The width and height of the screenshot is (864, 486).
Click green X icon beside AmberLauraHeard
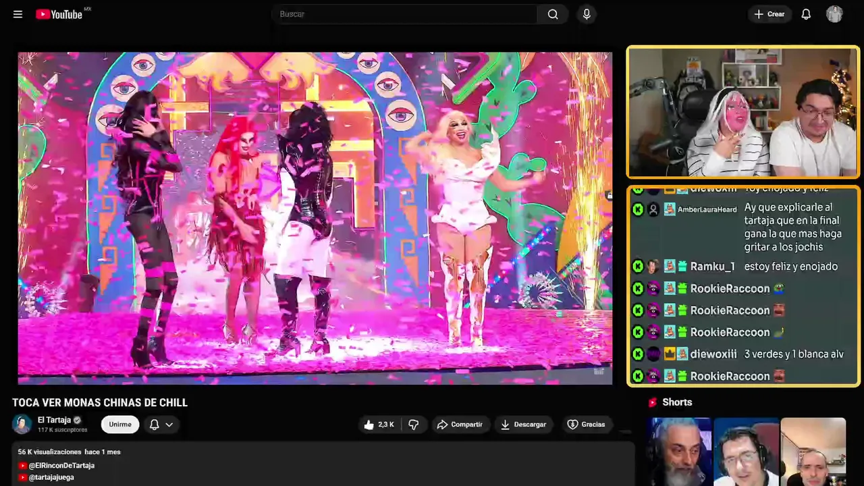[638, 210]
